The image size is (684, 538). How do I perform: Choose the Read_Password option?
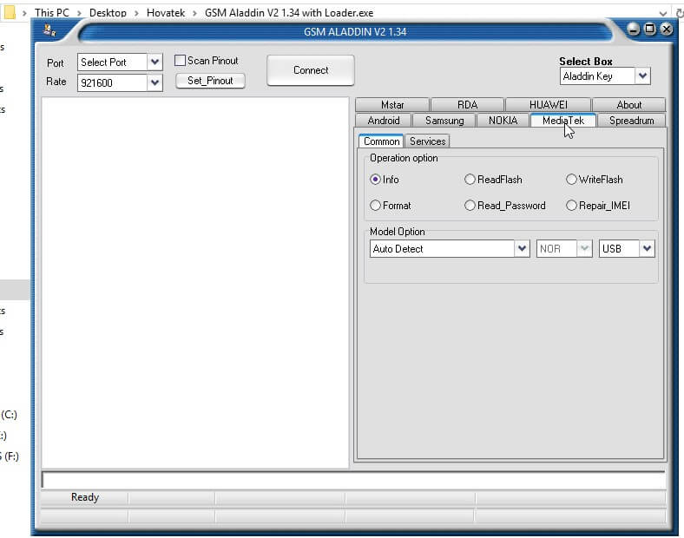click(x=470, y=206)
